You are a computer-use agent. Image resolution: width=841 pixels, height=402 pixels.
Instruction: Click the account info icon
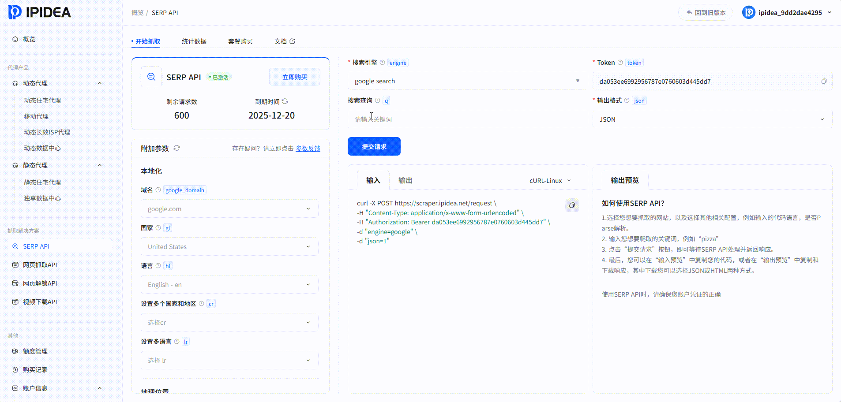point(15,388)
